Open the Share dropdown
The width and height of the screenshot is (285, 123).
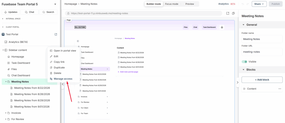pos(259,4)
